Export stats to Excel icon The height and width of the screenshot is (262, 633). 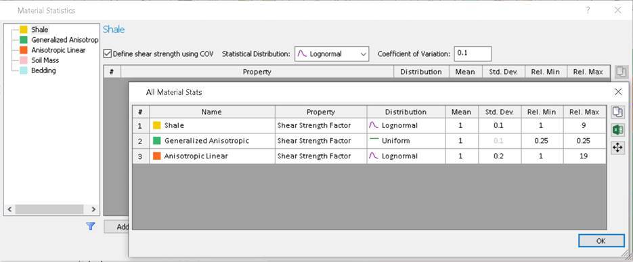(617, 130)
